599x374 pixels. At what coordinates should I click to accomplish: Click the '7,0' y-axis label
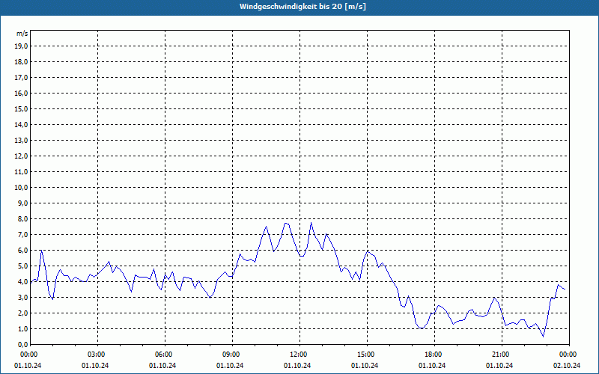click(x=22, y=234)
